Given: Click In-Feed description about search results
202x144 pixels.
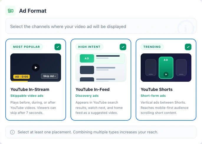Looking at the screenshot, I should [x=99, y=108].
